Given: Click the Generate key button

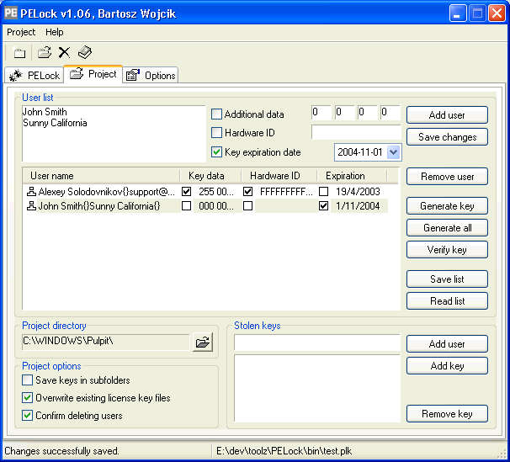Looking at the screenshot, I should tap(447, 206).
